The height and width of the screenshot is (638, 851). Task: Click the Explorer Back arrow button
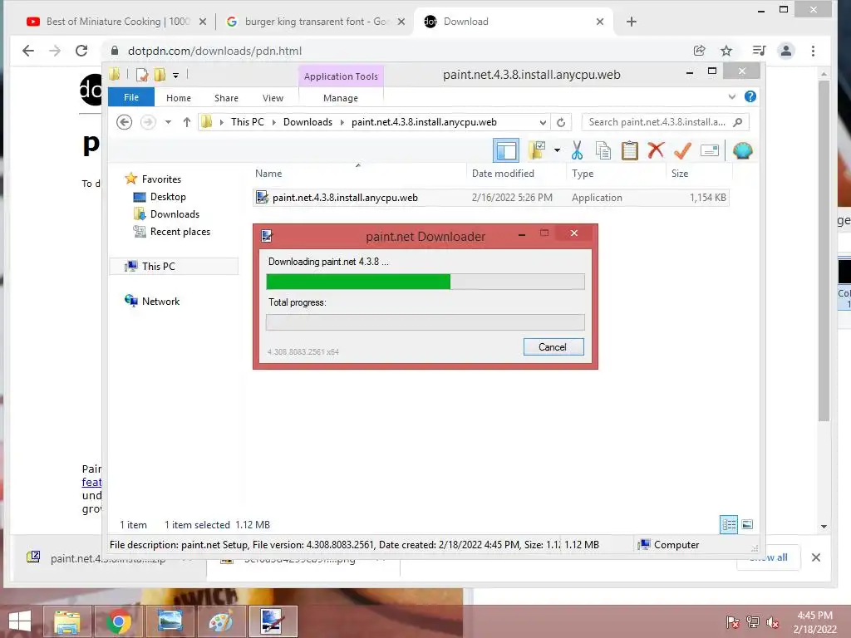[125, 122]
